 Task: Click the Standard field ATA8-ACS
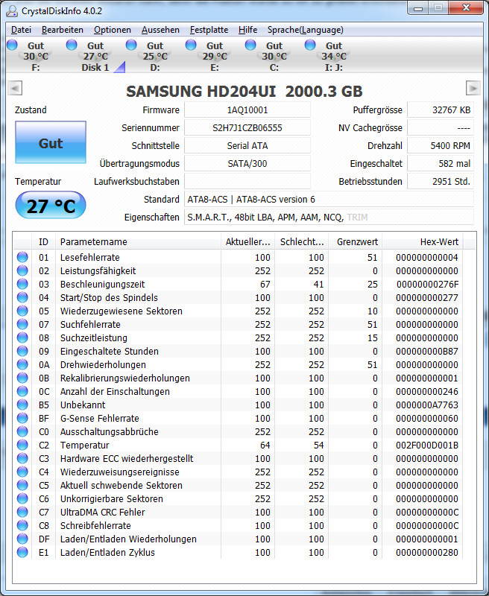(329, 199)
